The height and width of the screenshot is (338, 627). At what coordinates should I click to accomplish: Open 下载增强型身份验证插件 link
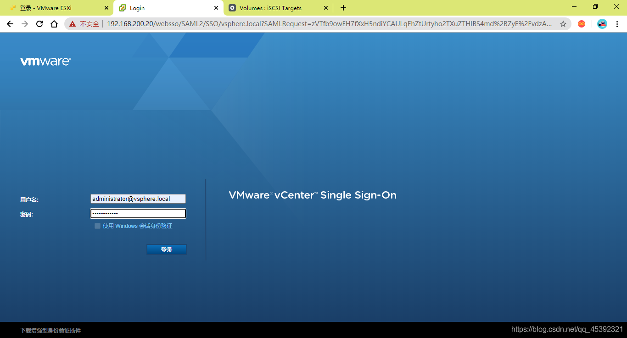click(50, 330)
